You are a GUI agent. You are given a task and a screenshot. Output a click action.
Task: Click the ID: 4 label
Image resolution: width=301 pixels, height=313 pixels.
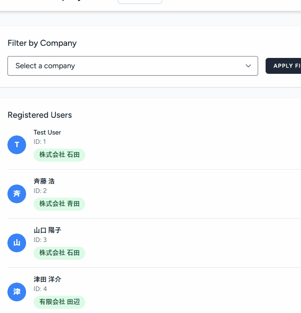click(40, 289)
